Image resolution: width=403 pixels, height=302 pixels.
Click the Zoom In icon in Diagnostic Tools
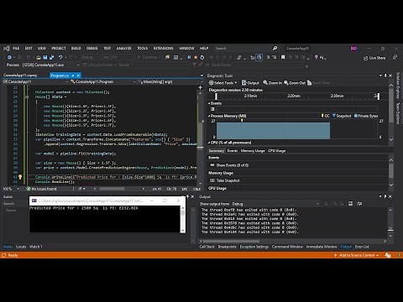tap(265, 83)
